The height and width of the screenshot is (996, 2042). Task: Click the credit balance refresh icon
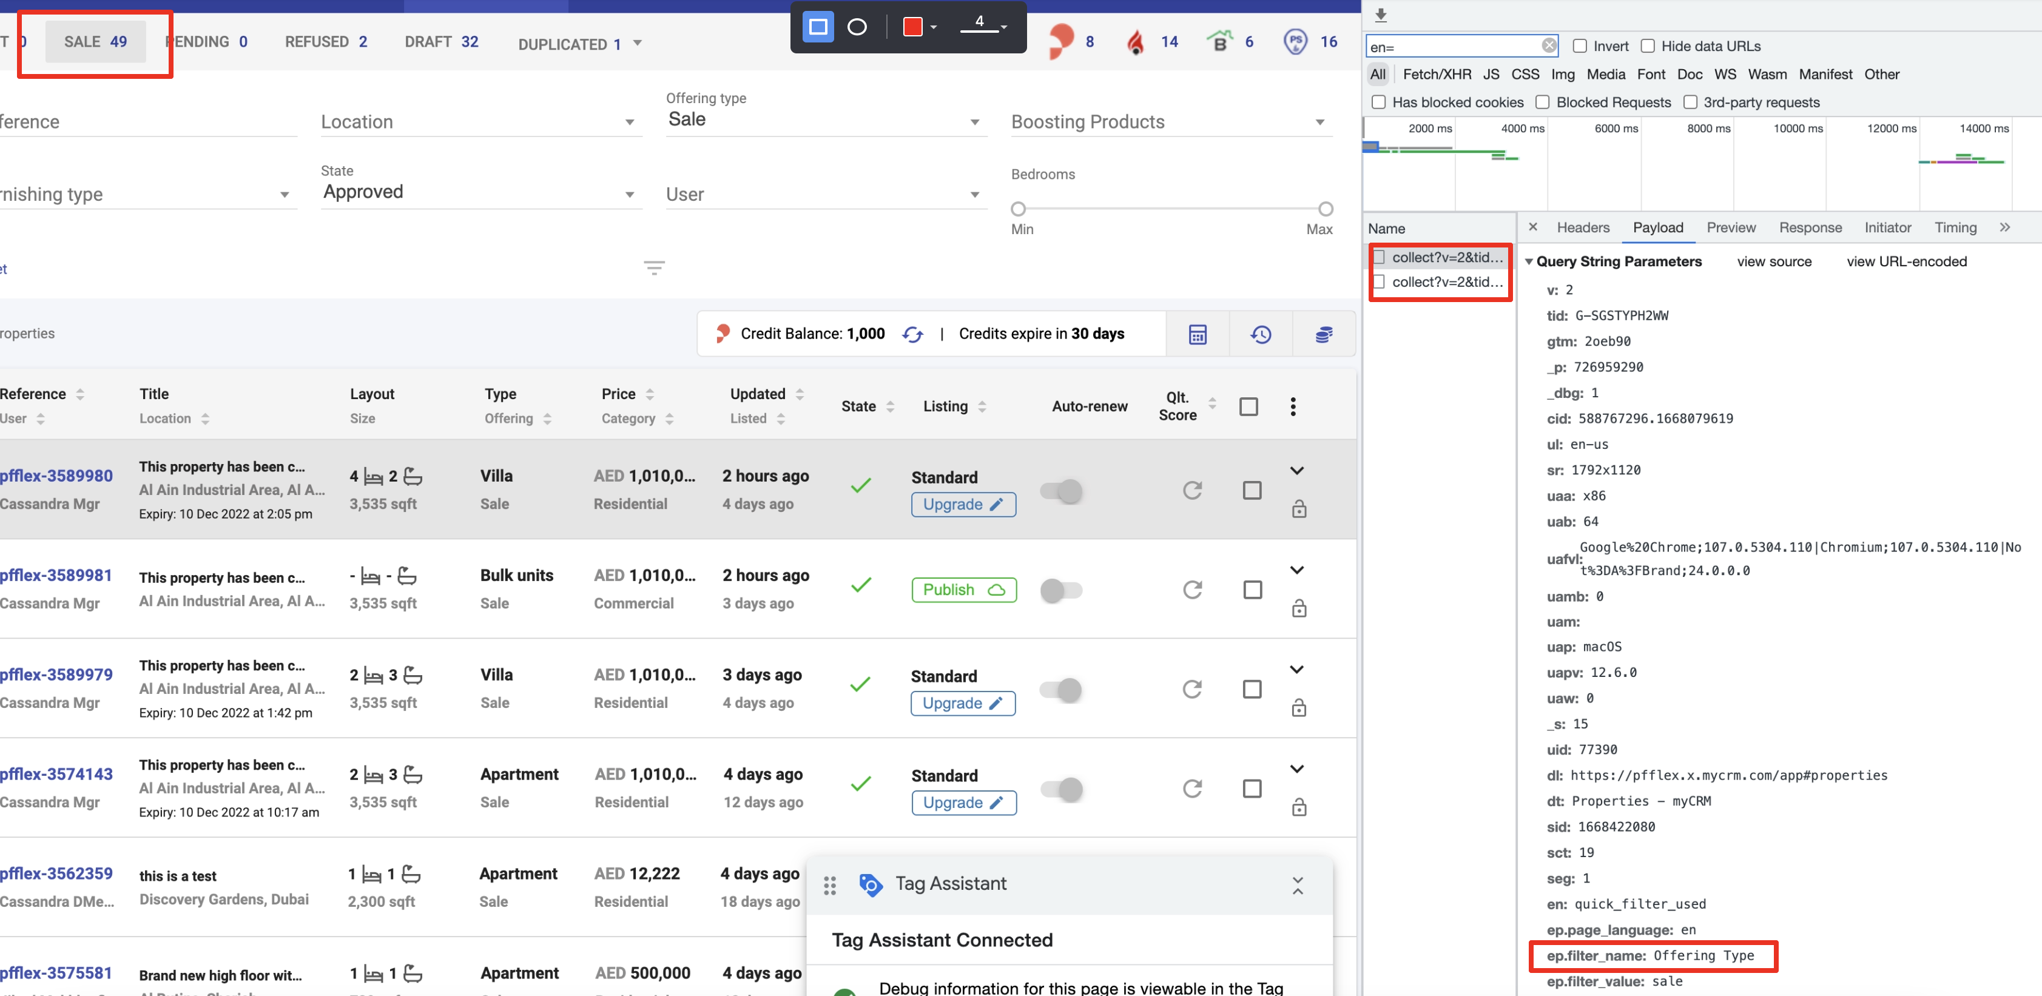pyautogui.click(x=912, y=334)
